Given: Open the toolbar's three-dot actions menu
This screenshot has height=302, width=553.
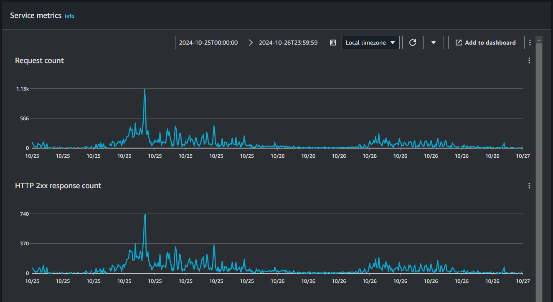Looking at the screenshot, I should [530, 43].
